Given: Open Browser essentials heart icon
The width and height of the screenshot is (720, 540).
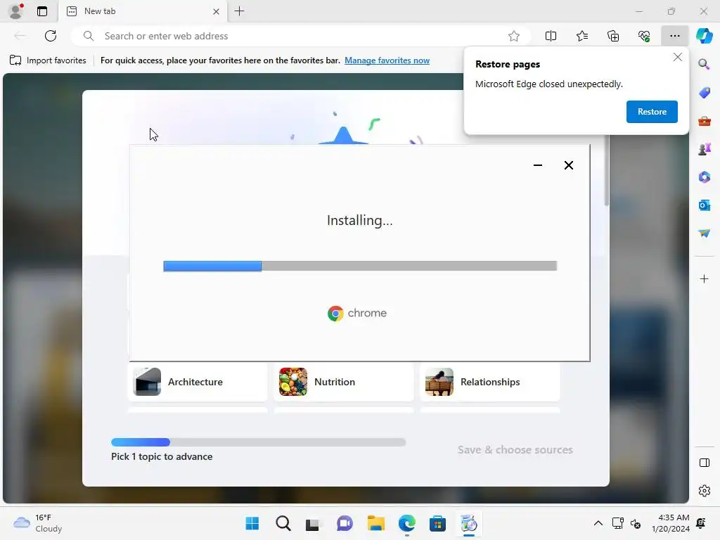Looking at the screenshot, I should point(644,36).
